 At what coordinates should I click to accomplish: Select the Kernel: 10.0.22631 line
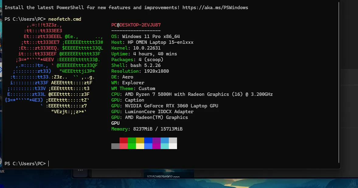pyautogui.click(x=136, y=48)
